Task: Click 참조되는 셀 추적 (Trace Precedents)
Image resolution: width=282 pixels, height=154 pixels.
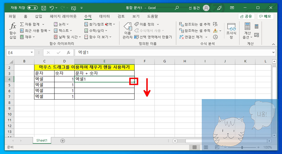Action: (195, 24)
